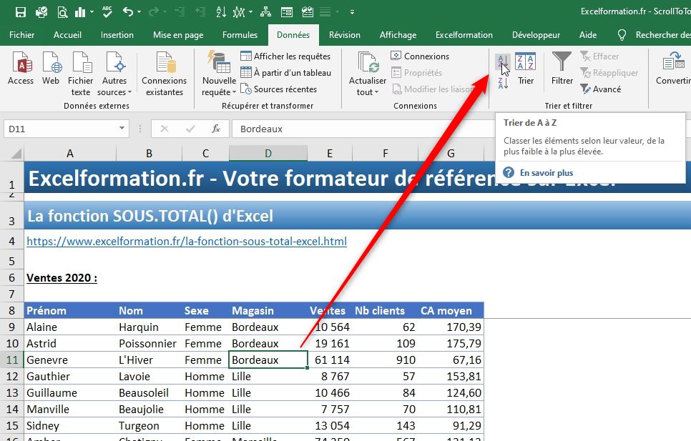Expand the line chart dropdown arrow in the quick toolbar
This screenshot has width=691, height=441.
(251, 12)
